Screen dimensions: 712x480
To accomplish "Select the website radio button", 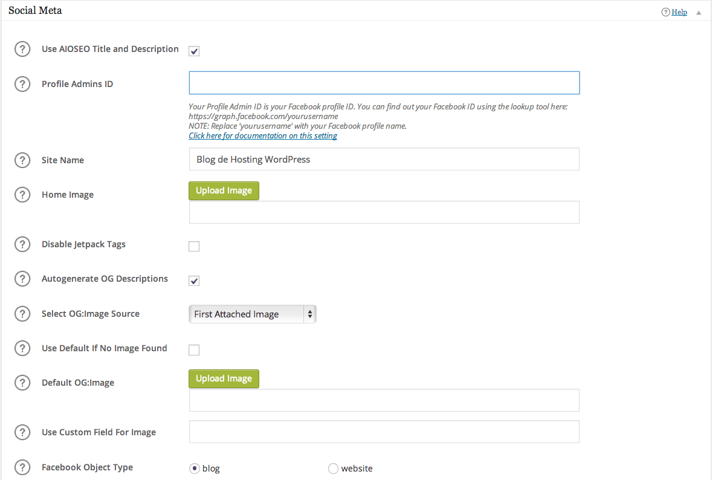I will click(x=333, y=469).
